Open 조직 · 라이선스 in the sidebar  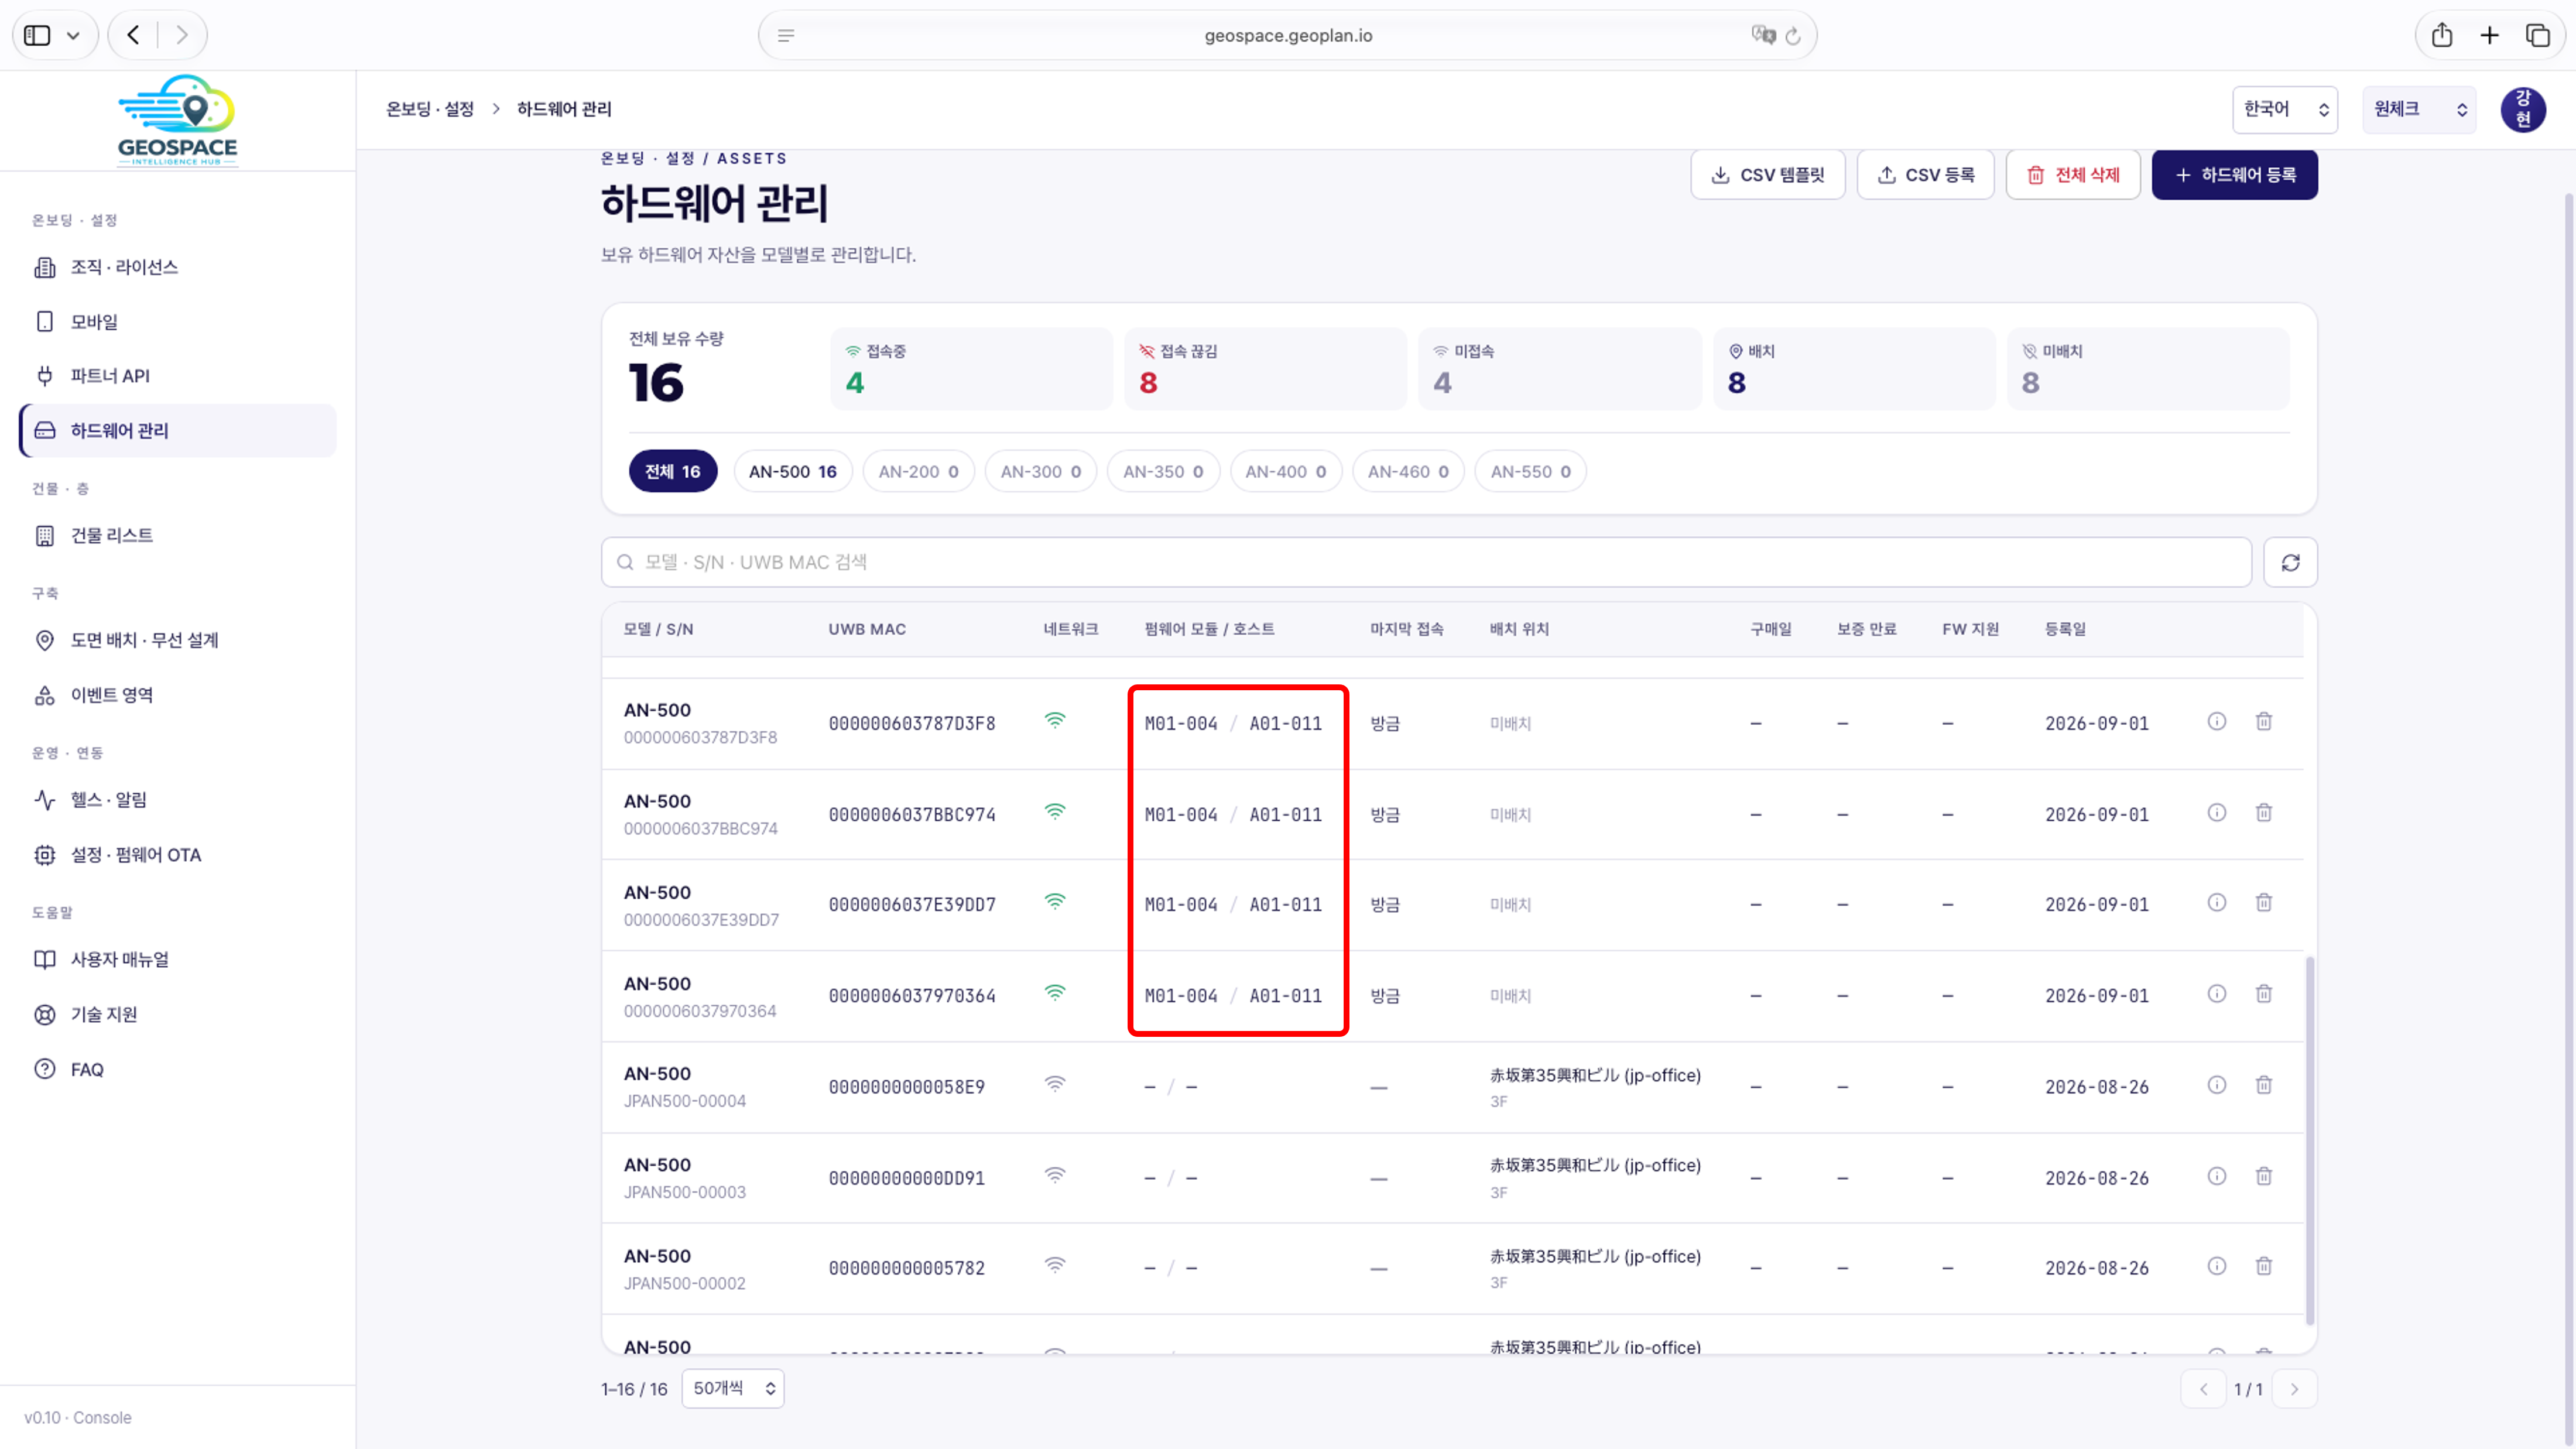178,267
